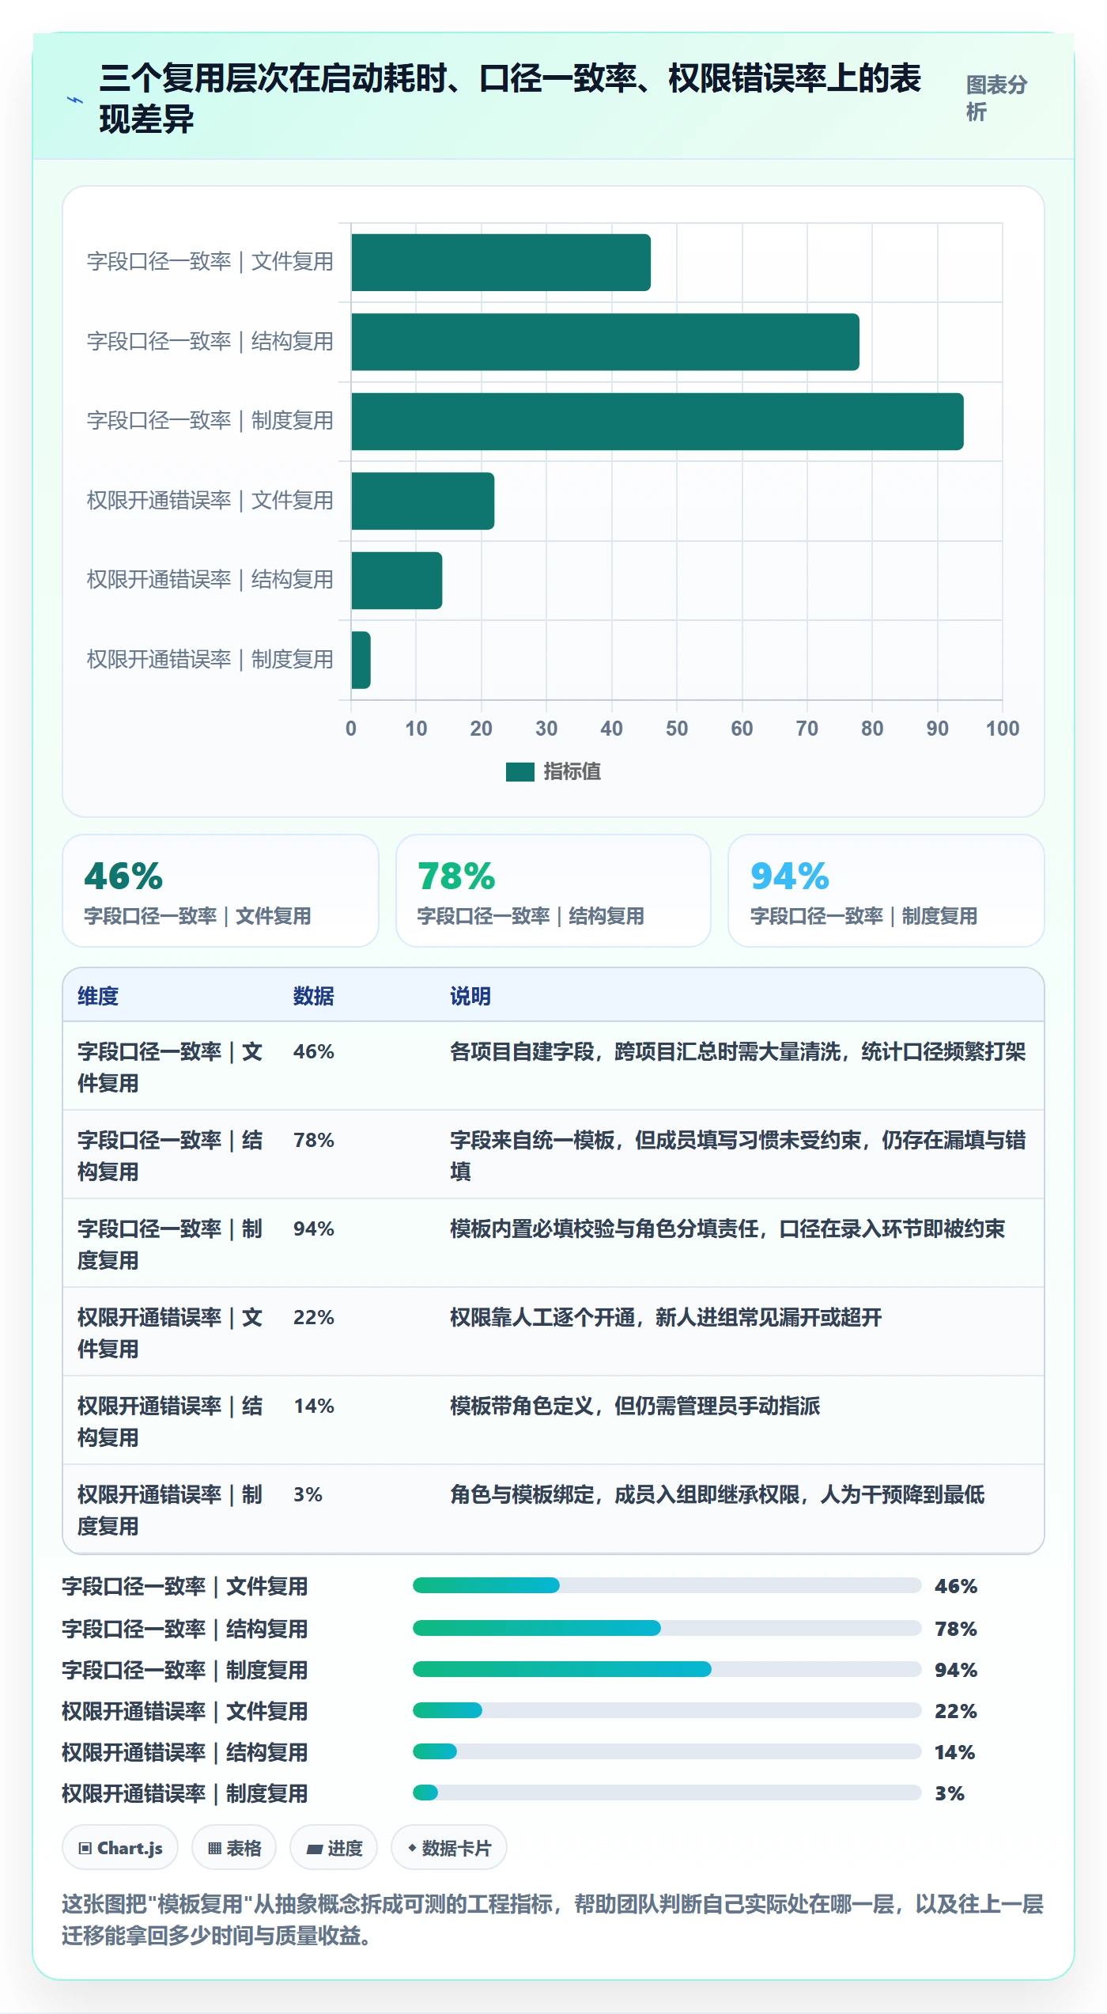
Task: Select the Chart.js chip
Action: (120, 1848)
